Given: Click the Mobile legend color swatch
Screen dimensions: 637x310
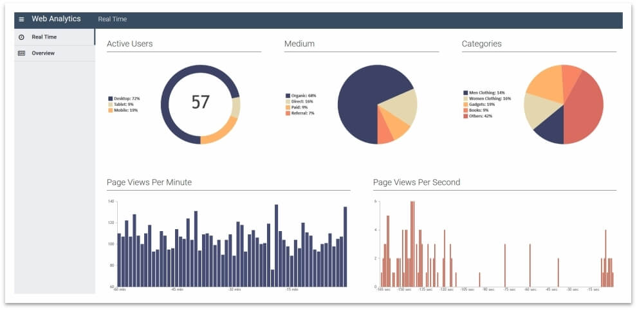Looking at the screenshot, I should [110, 110].
